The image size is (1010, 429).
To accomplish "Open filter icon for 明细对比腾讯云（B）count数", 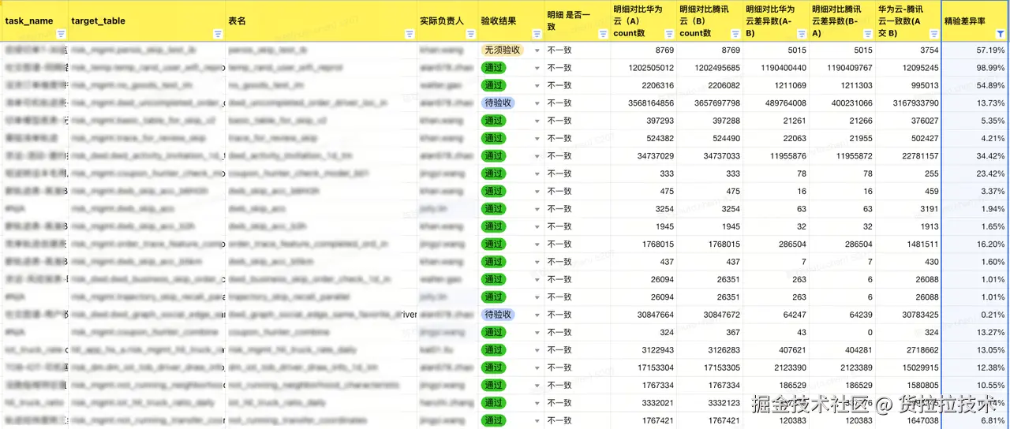I will point(735,34).
